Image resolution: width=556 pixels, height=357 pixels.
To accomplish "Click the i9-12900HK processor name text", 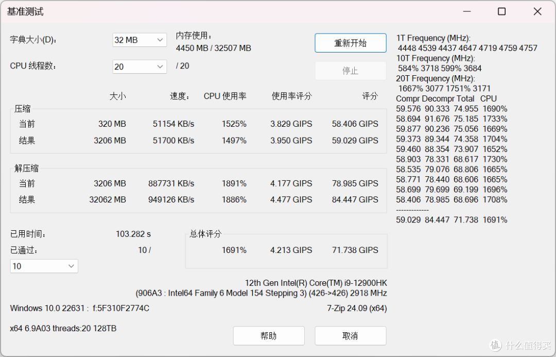I will point(316,283).
